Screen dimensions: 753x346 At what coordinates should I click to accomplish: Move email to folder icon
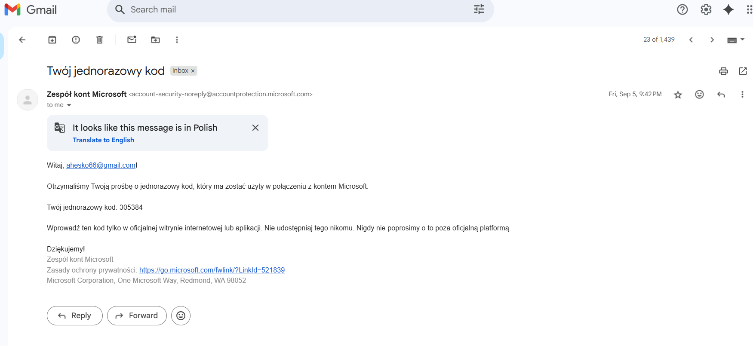tap(155, 40)
